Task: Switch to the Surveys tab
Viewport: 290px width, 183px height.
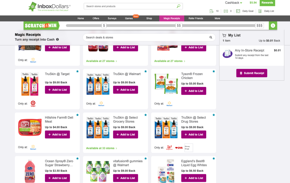Action: point(112,18)
